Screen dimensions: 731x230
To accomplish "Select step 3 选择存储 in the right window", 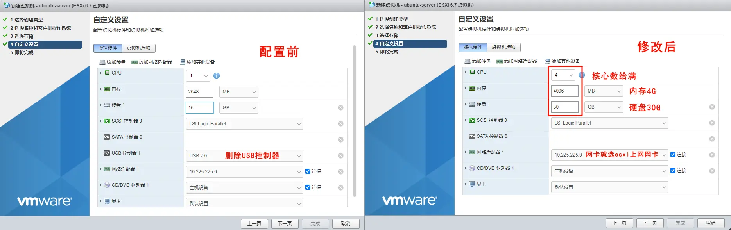I will click(387, 36).
